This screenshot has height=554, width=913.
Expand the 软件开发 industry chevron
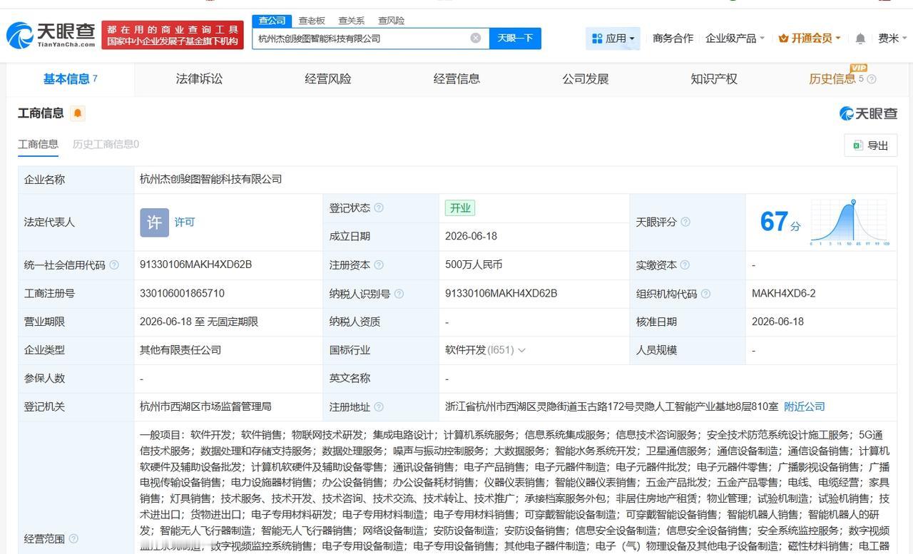point(521,350)
